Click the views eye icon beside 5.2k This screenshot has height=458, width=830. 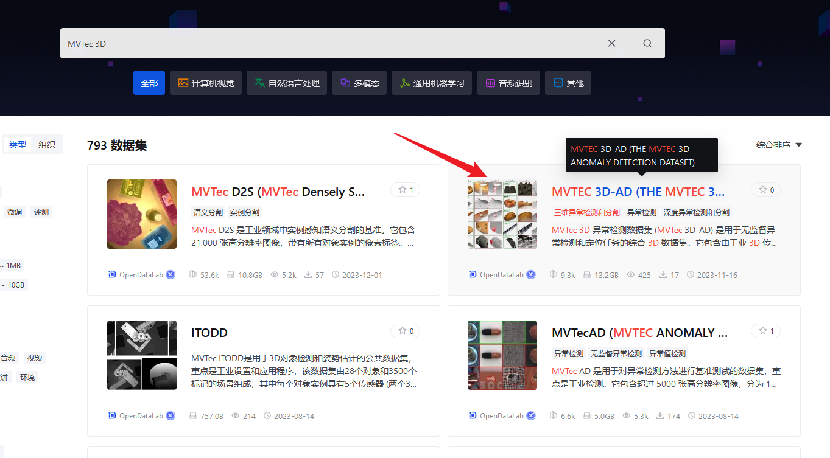275,275
